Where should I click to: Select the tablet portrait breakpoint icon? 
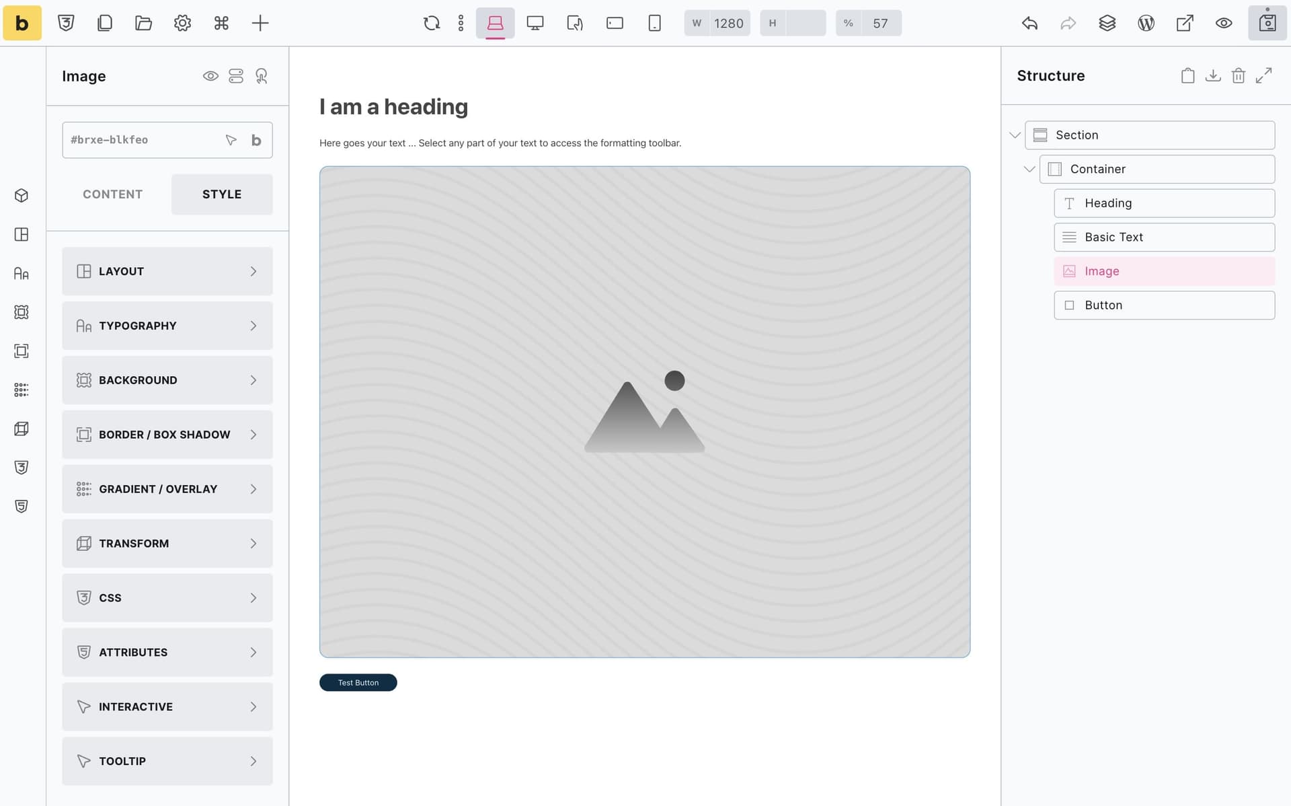point(575,23)
